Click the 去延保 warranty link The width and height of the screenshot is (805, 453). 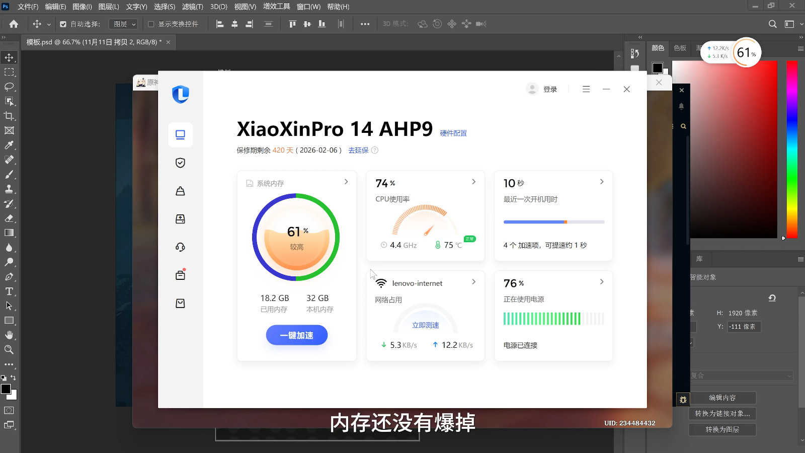[x=358, y=150]
